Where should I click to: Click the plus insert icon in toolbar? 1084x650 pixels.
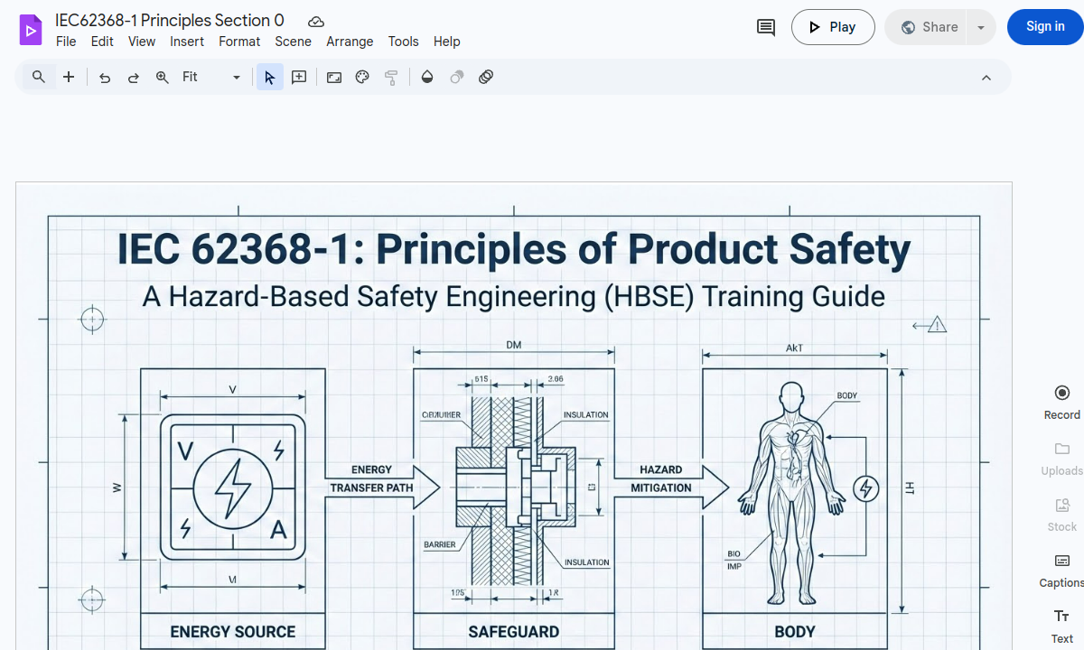point(69,78)
